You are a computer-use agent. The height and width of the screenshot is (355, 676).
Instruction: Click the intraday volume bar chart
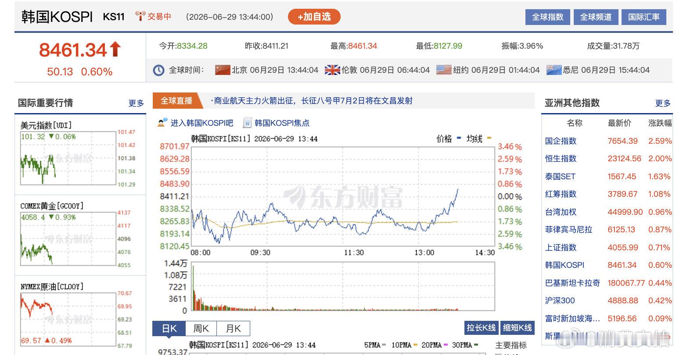click(343, 287)
